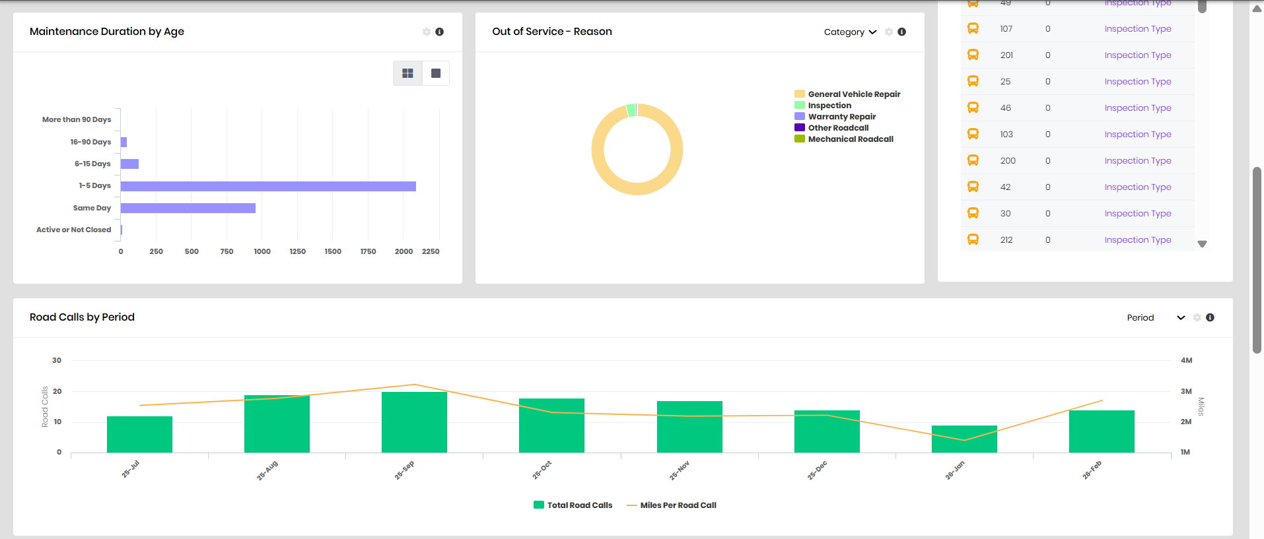Click General Vehicle Repair legend swatch

tap(800, 94)
